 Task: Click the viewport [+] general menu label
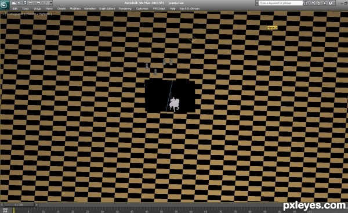click(3, 14)
